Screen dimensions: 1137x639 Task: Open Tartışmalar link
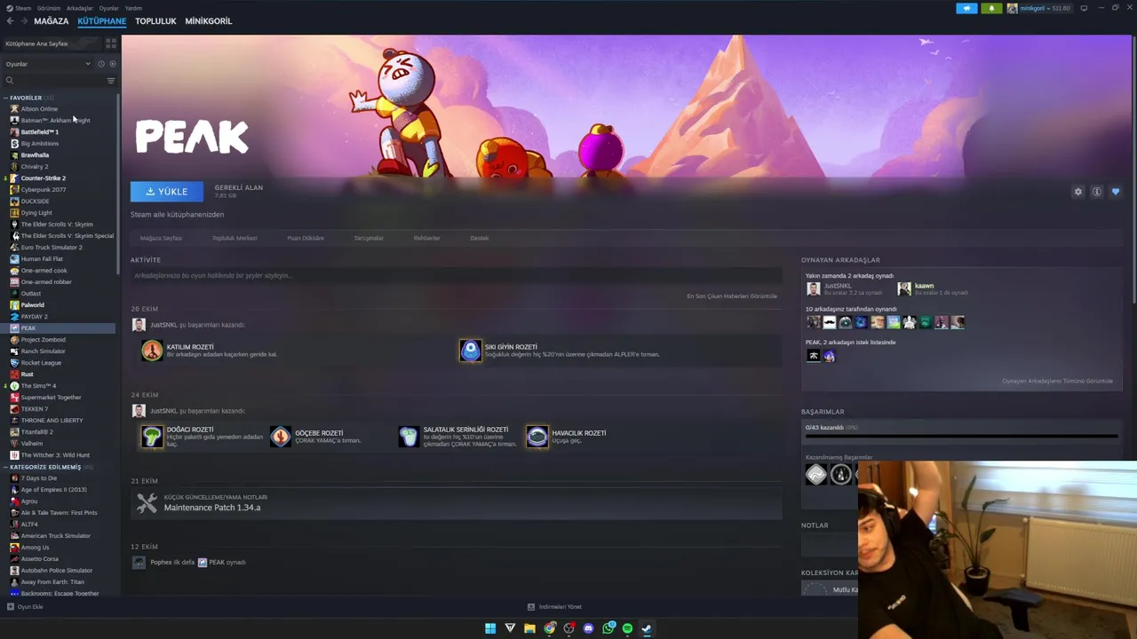[369, 238]
